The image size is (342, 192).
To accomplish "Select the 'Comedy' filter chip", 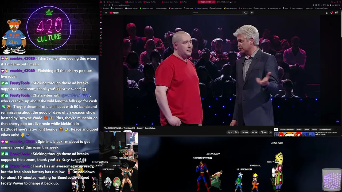I will click(x=299, y=129).
